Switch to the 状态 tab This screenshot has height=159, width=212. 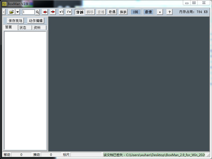tap(23, 28)
